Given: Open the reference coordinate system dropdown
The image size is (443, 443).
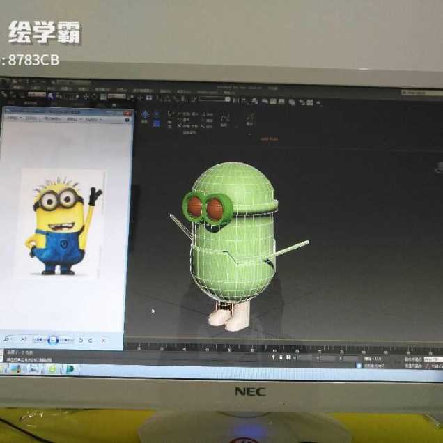Looking at the screenshot, I should click(x=117, y=97).
